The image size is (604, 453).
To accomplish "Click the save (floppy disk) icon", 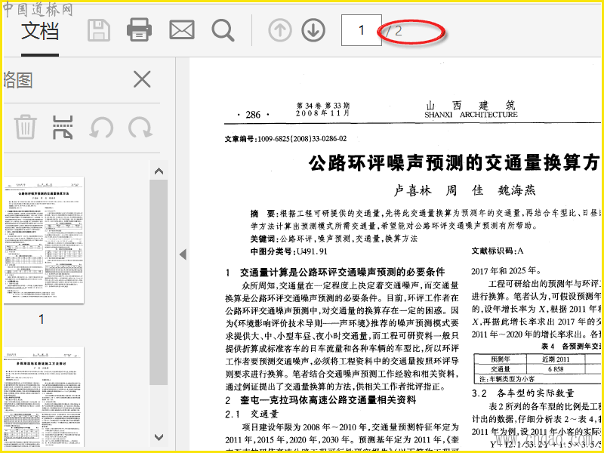I will point(99,30).
